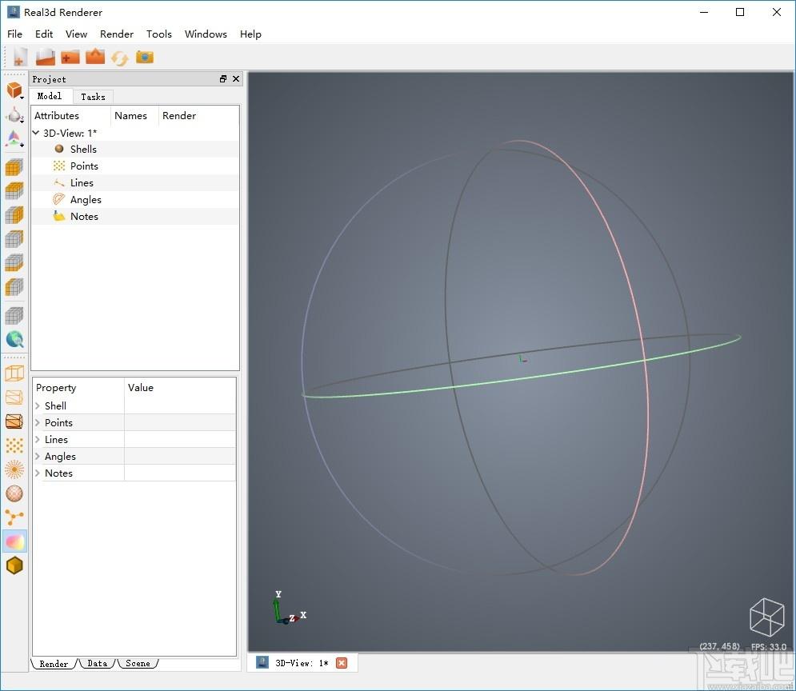Expand the Notes property row

pos(38,473)
